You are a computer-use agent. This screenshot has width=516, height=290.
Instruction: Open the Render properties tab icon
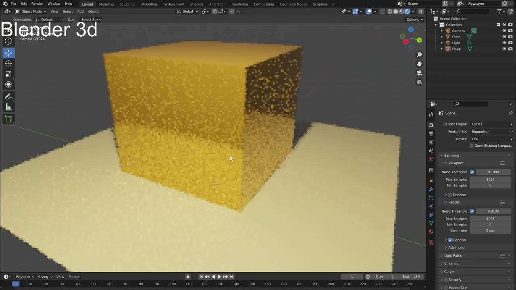[x=431, y=125]
